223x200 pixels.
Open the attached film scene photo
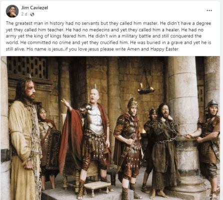(110, 128)
